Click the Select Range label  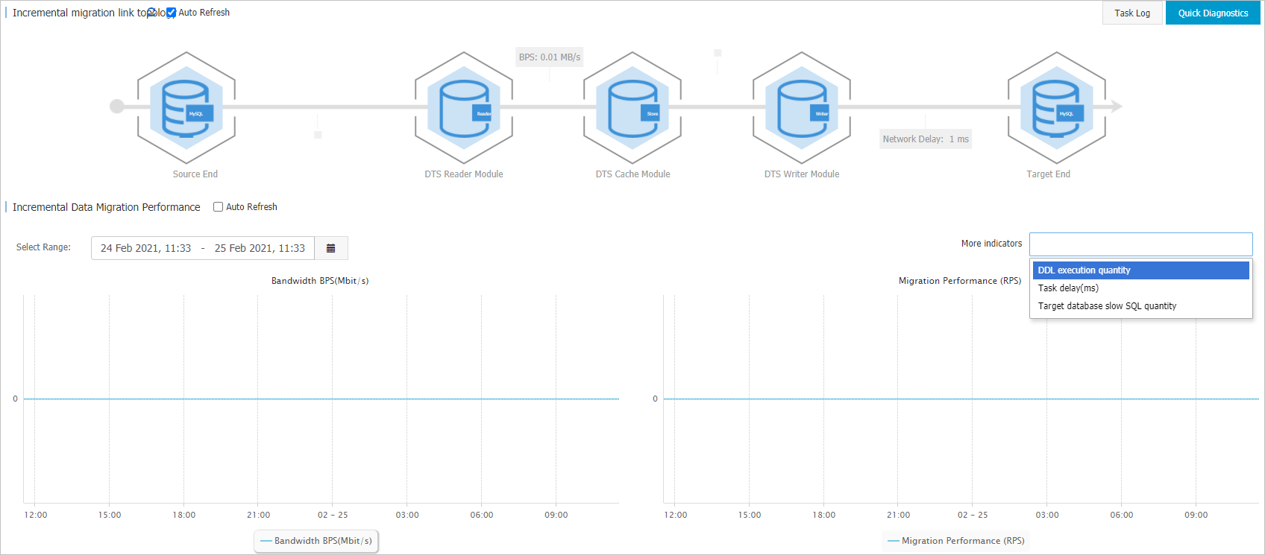click(x=43, y=247)
